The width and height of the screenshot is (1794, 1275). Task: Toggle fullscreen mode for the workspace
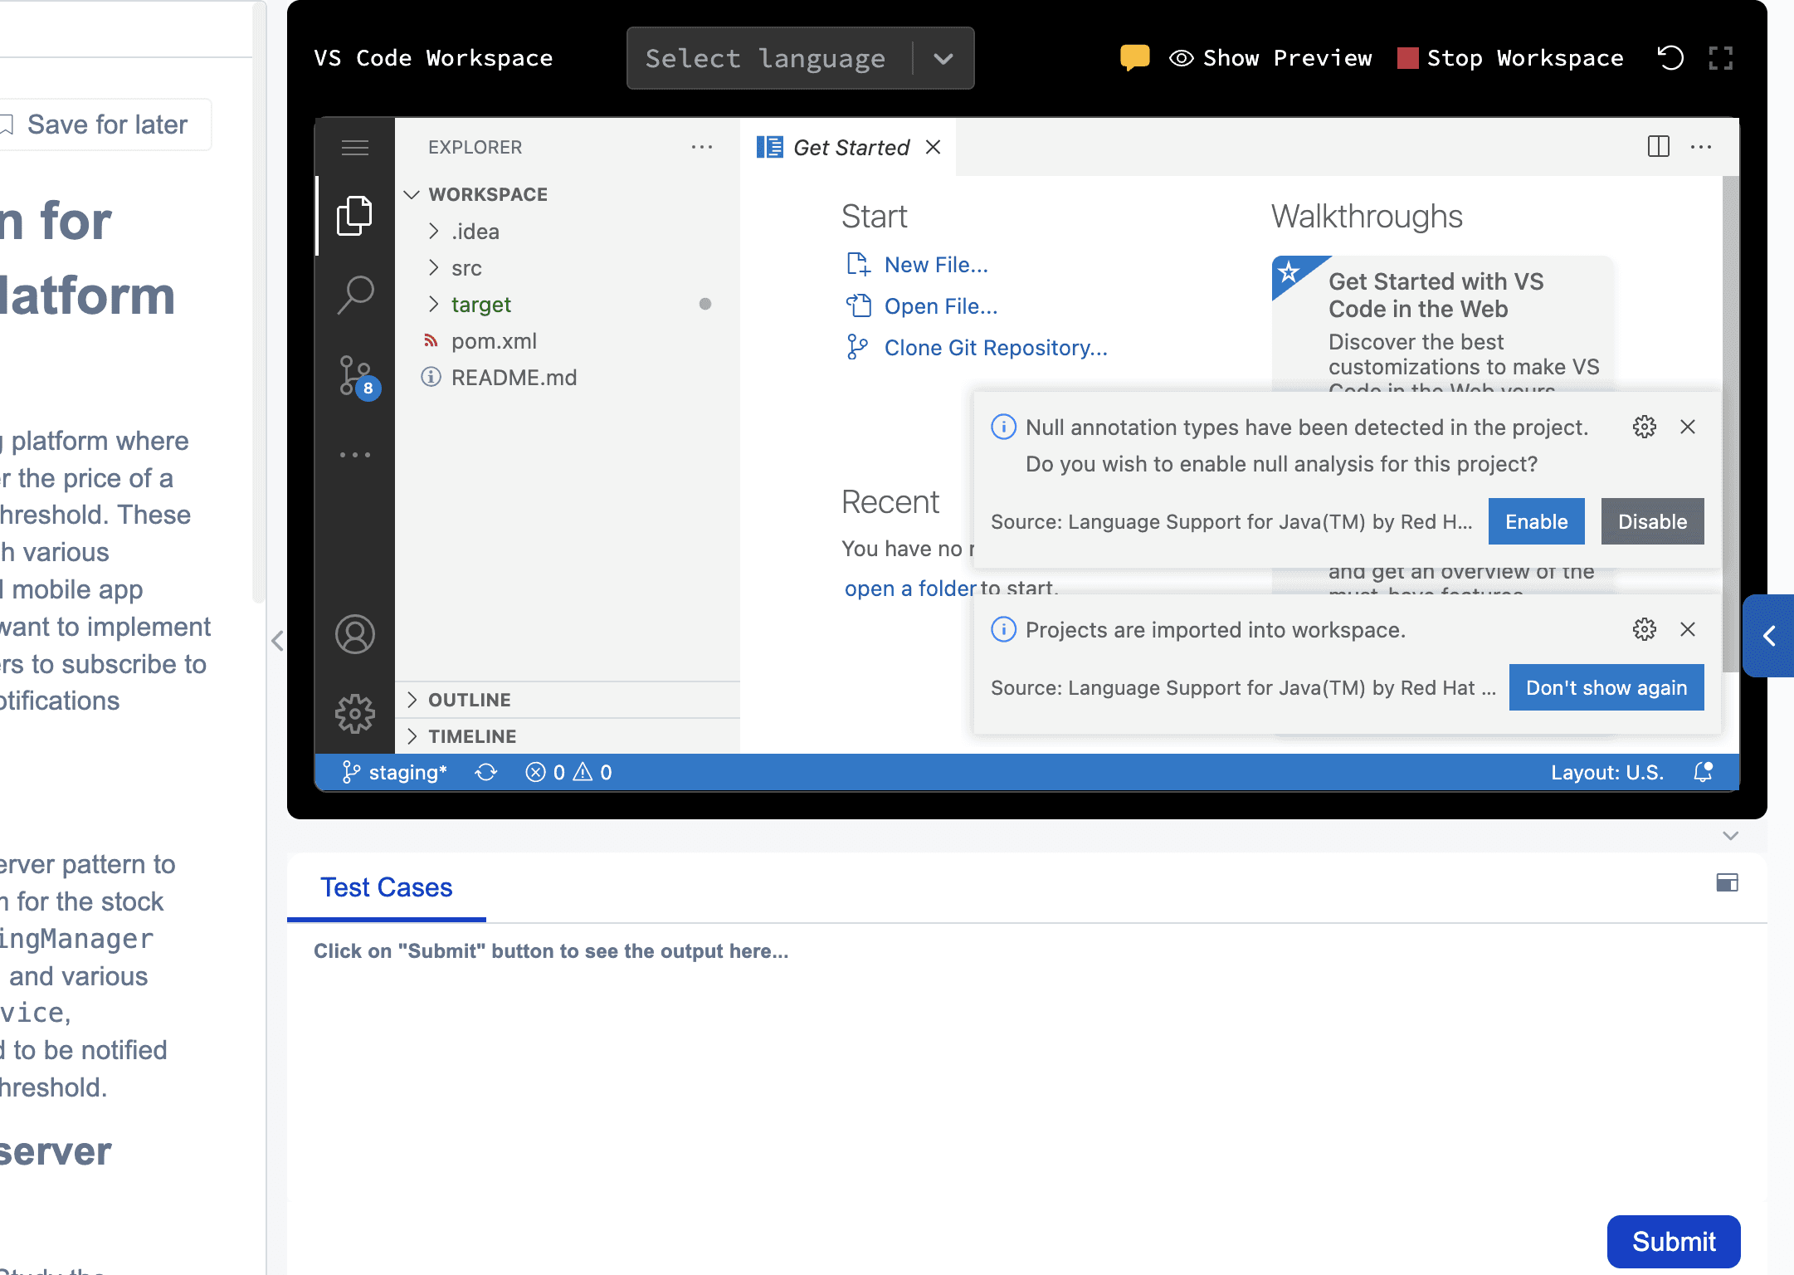1721,58
